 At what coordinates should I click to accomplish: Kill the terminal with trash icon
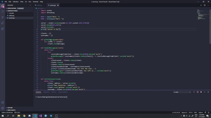click(201, 92)
